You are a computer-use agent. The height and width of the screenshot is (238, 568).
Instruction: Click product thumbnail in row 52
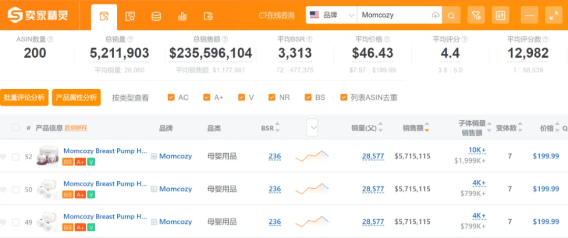click(47, 156)
